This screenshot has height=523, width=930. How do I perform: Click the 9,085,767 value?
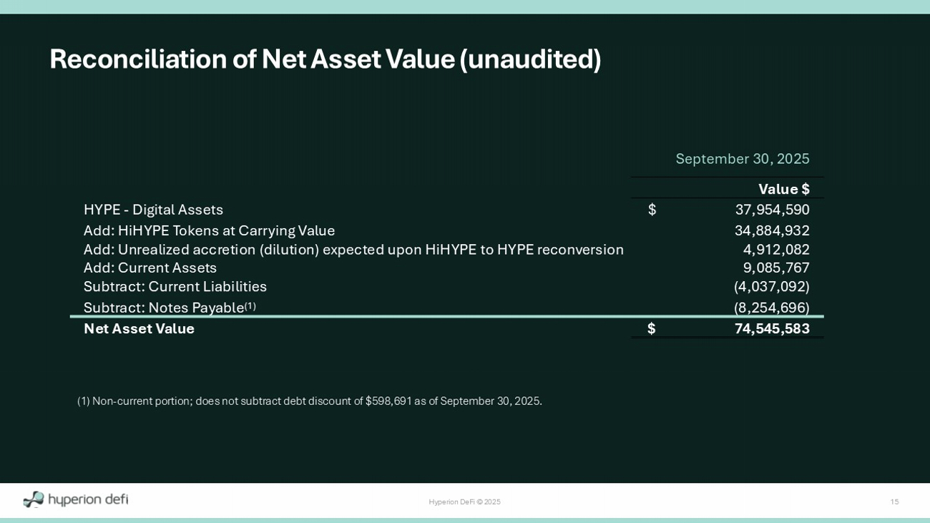775,268
